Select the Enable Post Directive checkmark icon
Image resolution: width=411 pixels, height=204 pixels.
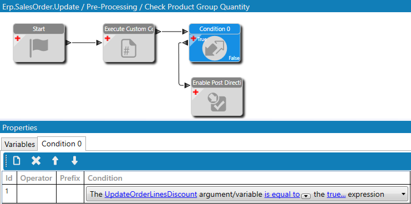tap(216, 102)
